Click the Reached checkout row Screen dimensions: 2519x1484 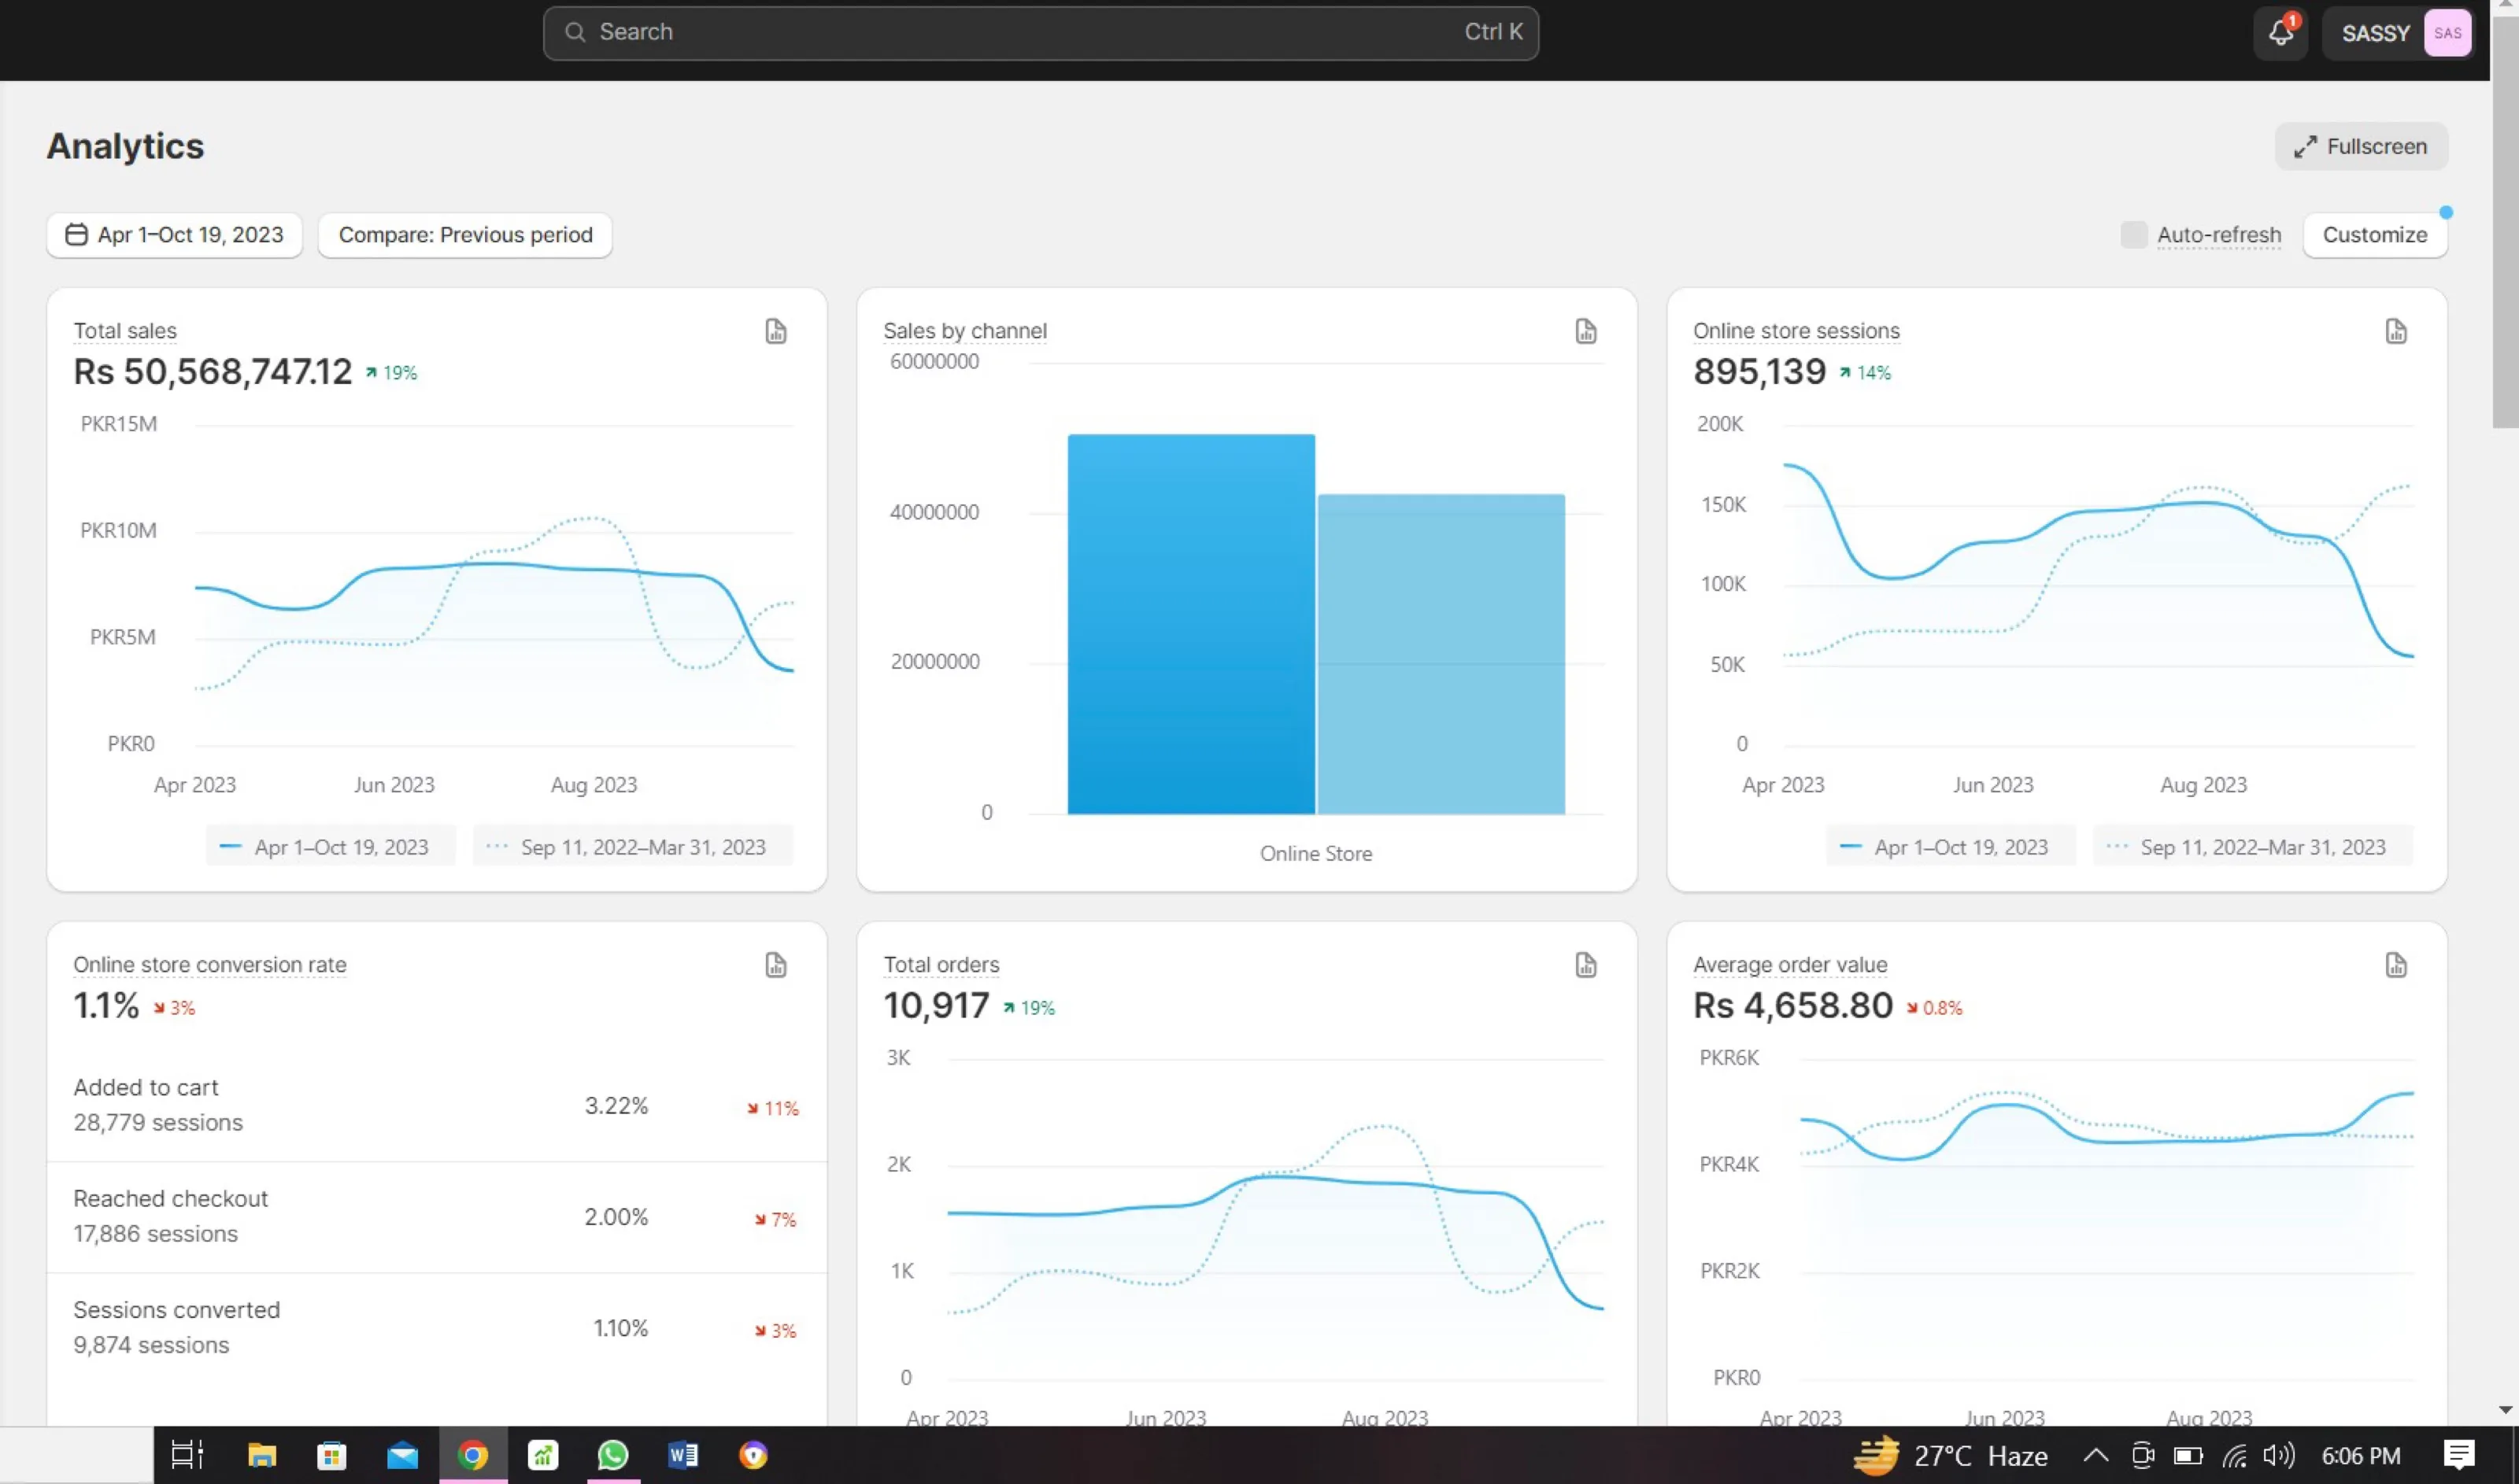437,1217
